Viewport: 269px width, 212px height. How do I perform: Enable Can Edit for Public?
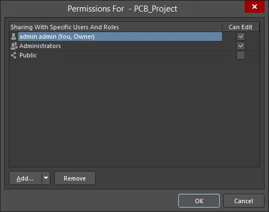tap(241, 55)
